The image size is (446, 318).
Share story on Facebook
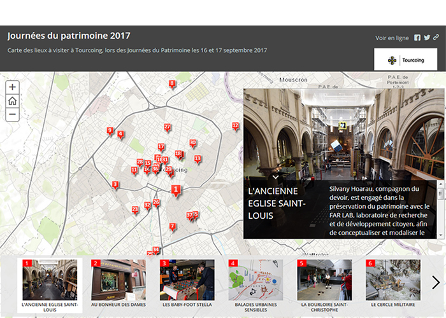(417, 38)
